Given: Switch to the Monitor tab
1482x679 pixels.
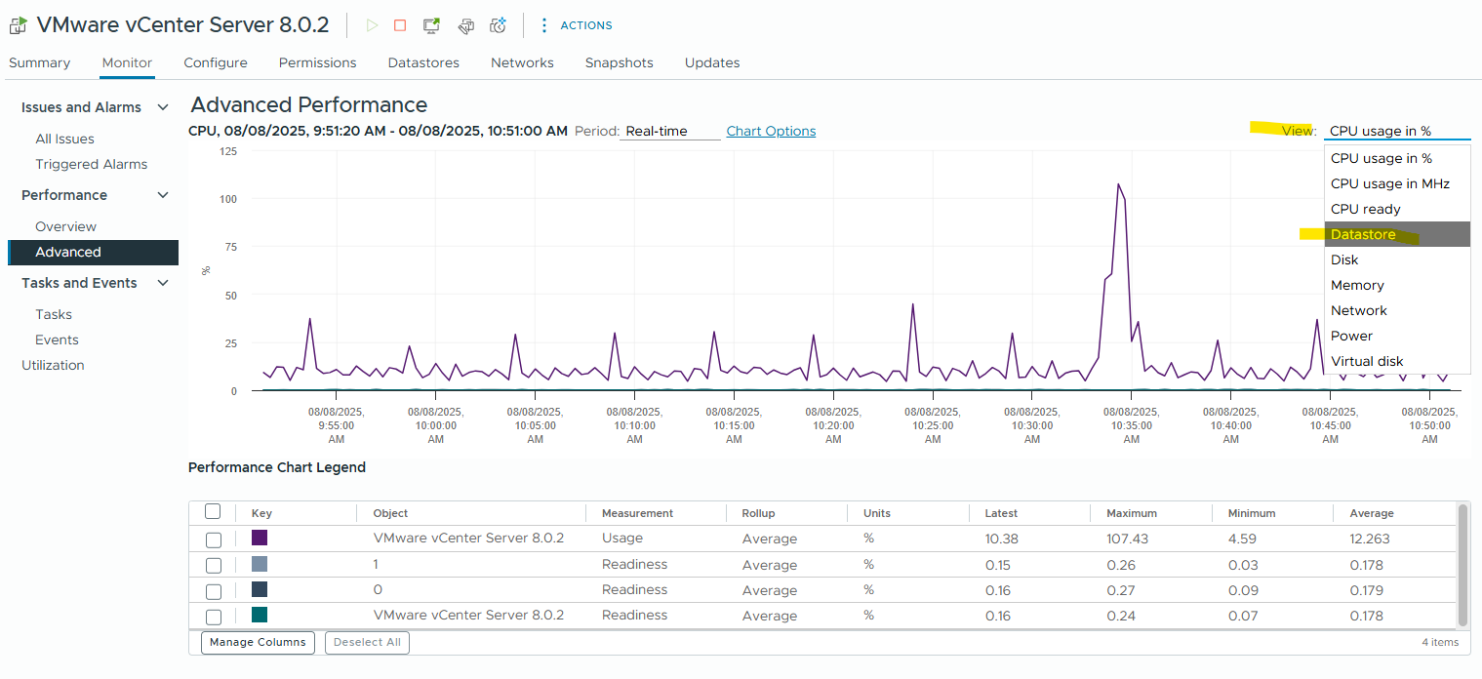Looking at the screenshot, I should coord(127,62).
